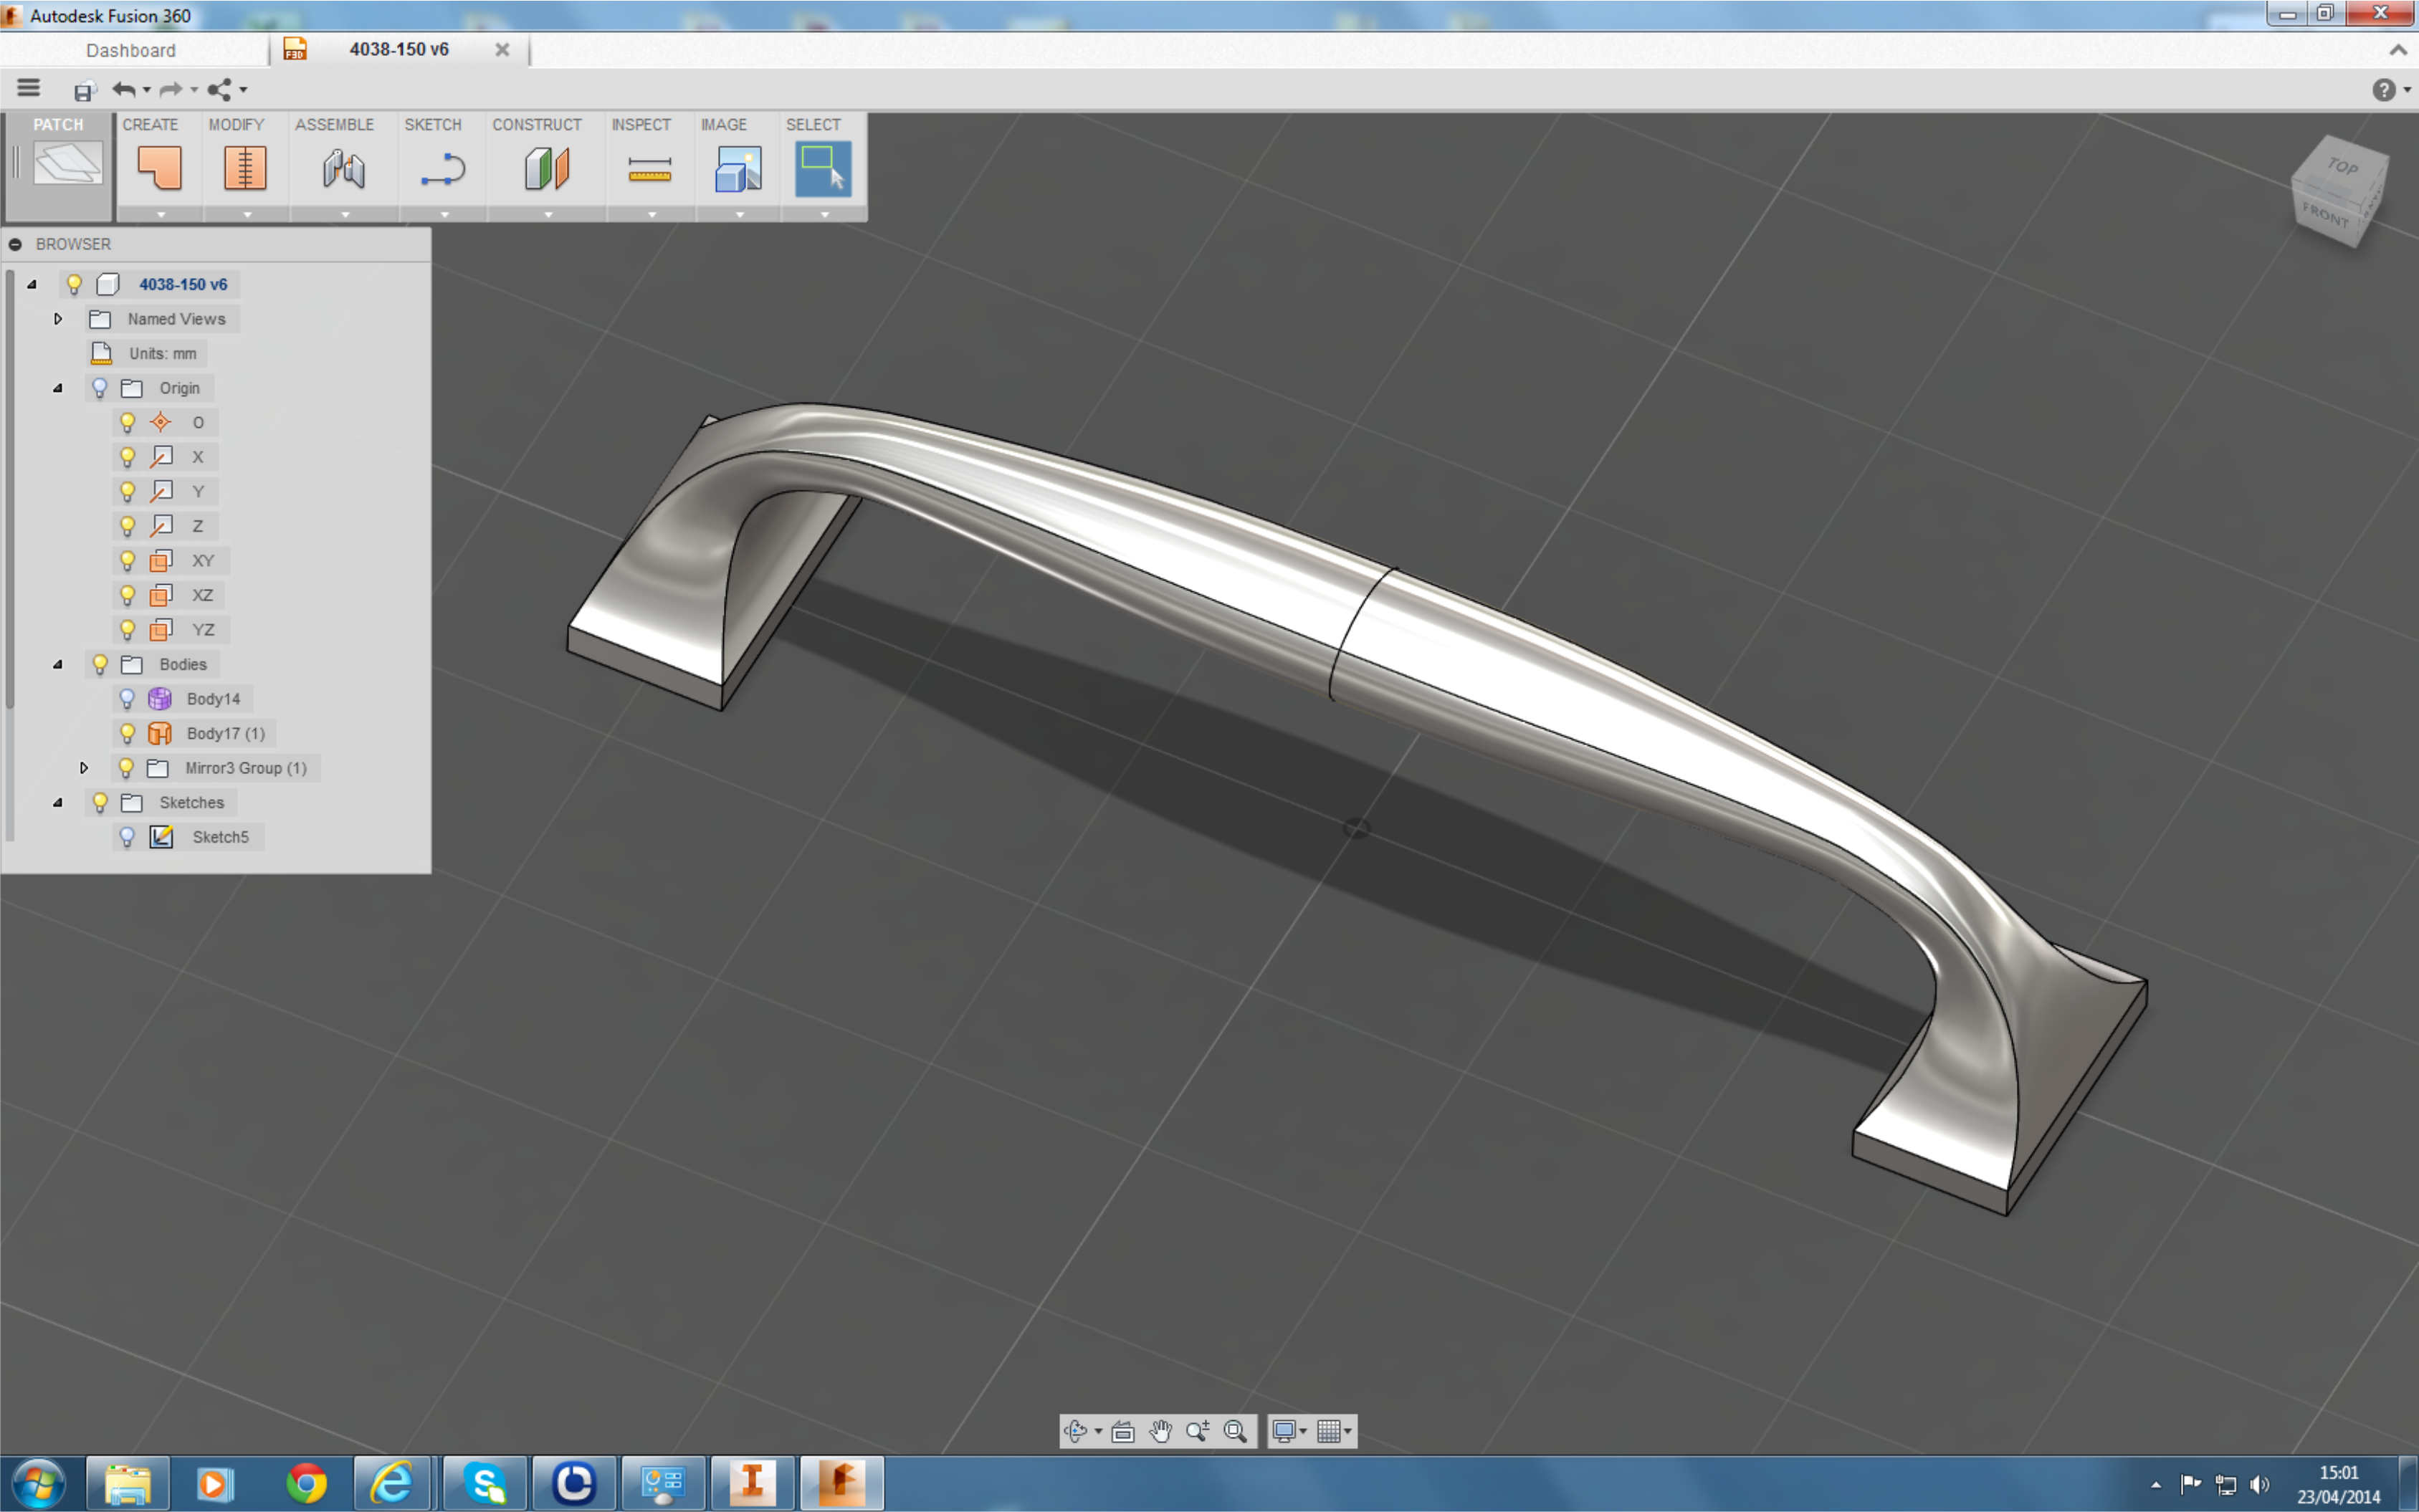2419x1512 pixels.
Task: Toggle visibility bulb of XZ plane
Action: 127,595
